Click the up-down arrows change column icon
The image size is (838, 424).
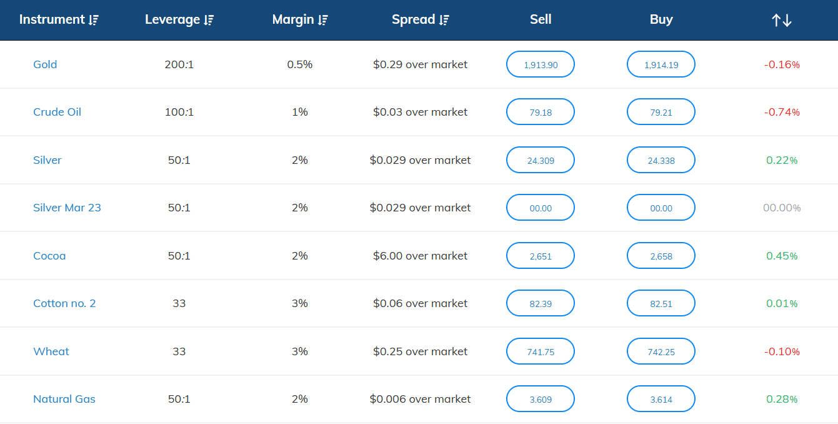coord(782,20)
